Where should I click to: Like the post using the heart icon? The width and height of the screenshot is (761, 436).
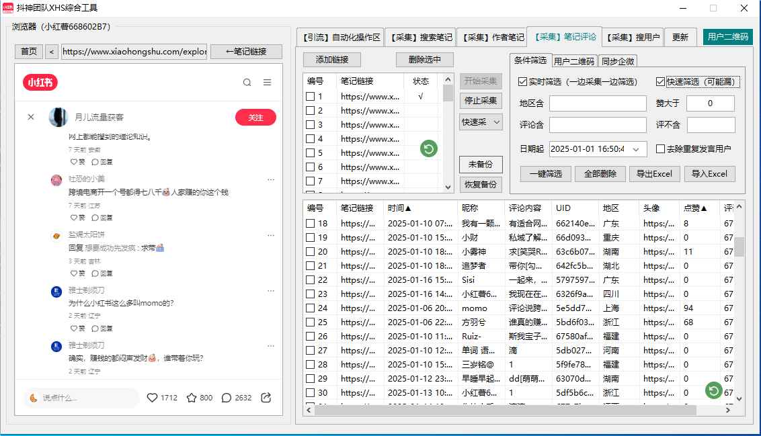coord(154,398)
